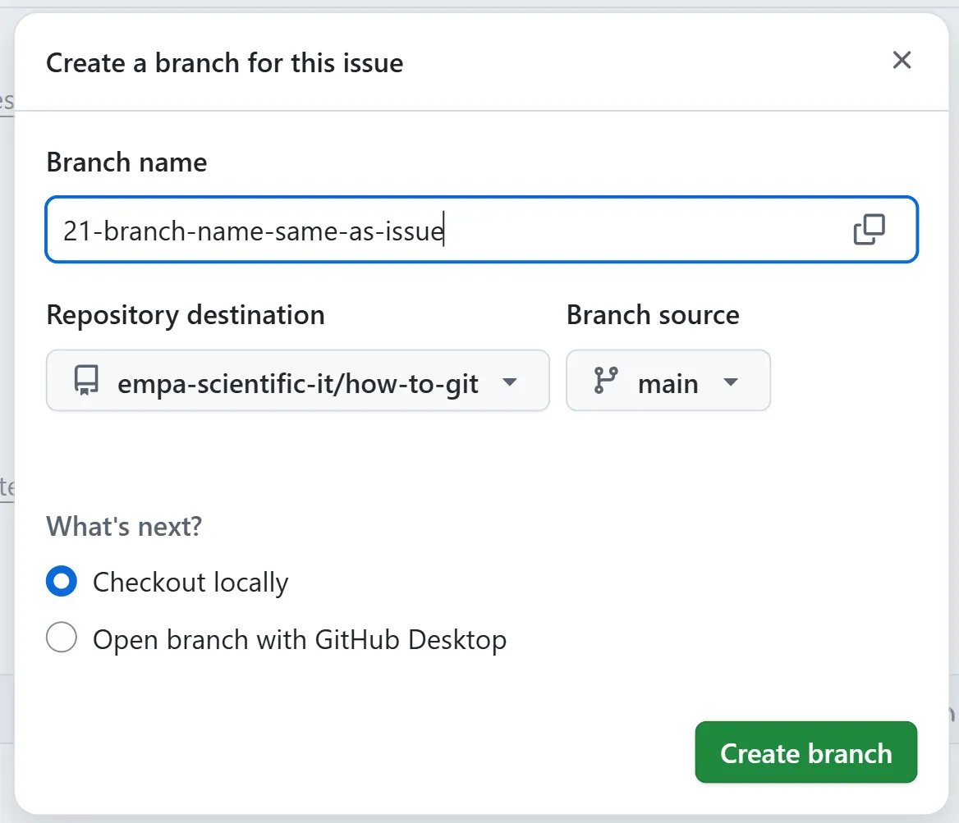
Task: Confirm creating branch 21-branch-name-same-as-issue
Action: 805,752
